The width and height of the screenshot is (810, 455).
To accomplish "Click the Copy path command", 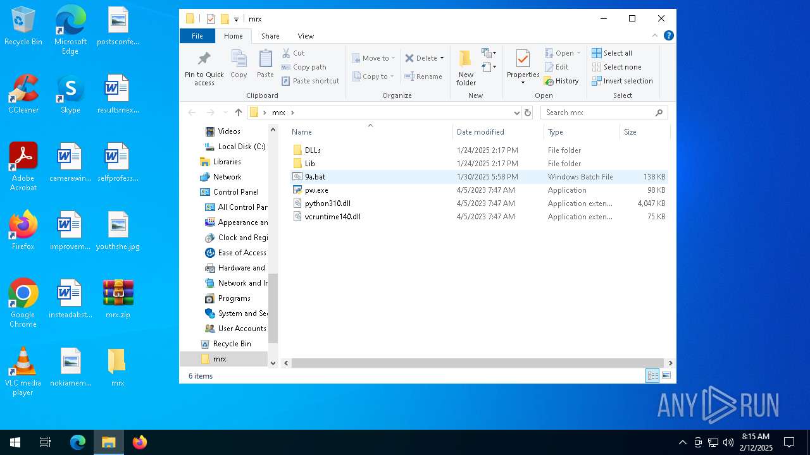I will point(304,67).
